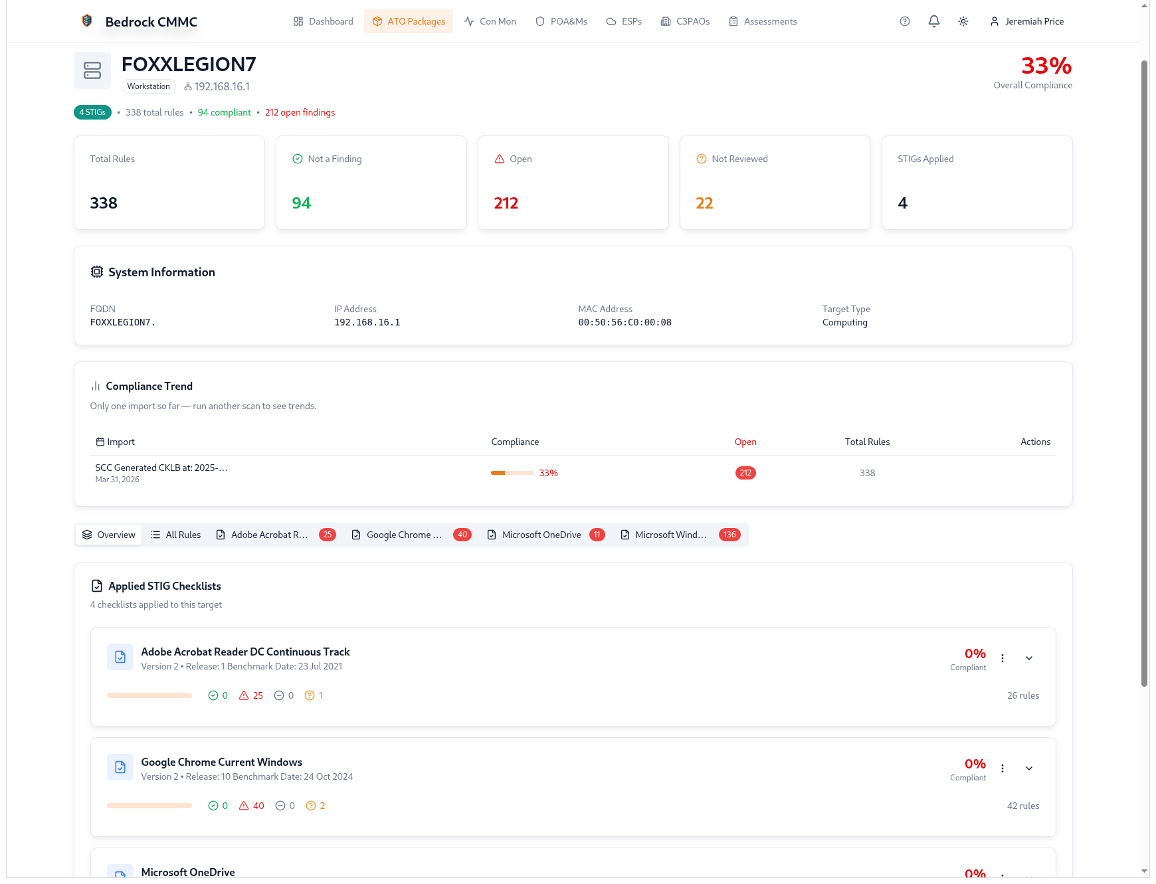Expand the Google Chrome Current Windows card
This screenshot has width=1156, height=884.
click(x=1028, y=768)
